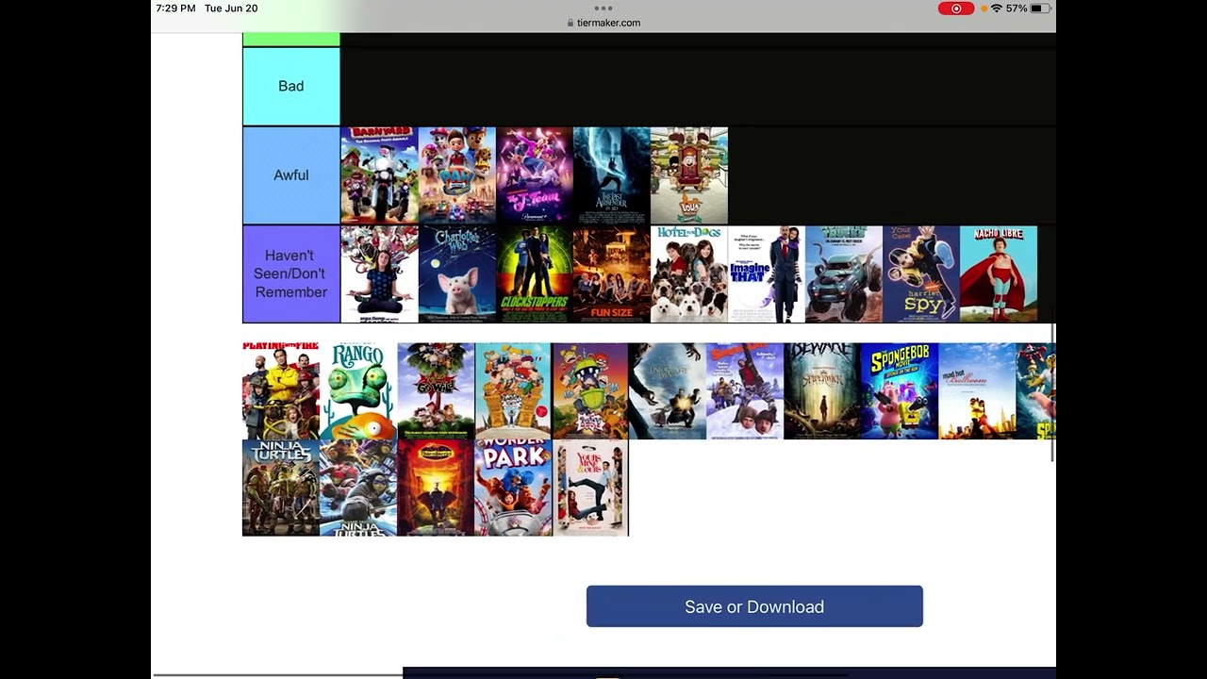Screen dimensions: 1207x679
Task: Pick the SpongeBob Movie Sponge on the Run poster
Action: [x=900, y=391]
